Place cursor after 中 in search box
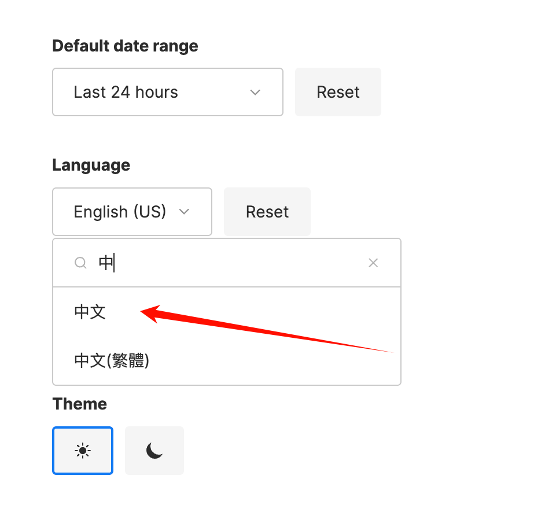This screenshot has height=531, width=545. point(116,263)
